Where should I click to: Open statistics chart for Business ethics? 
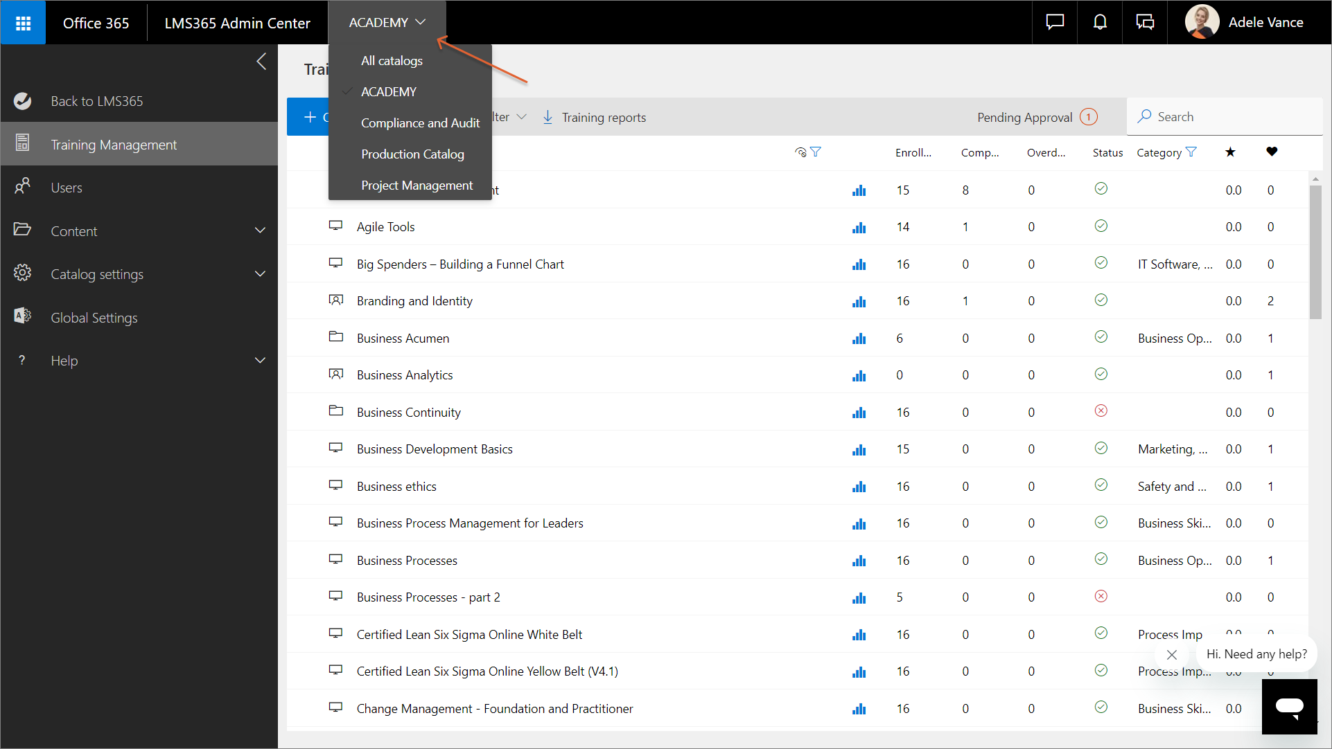(859, 487)
